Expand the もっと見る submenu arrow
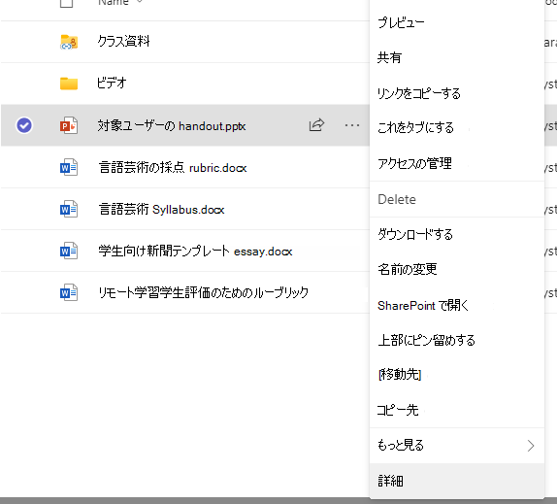This screenshot has width=557, height=504. [x=531, y=446]
